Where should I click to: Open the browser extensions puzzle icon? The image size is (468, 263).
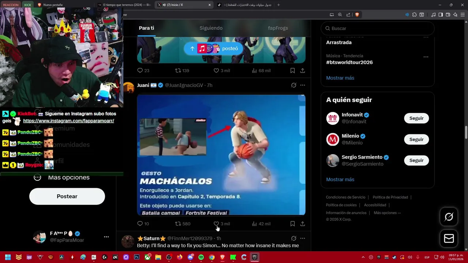tap(414, 15)
